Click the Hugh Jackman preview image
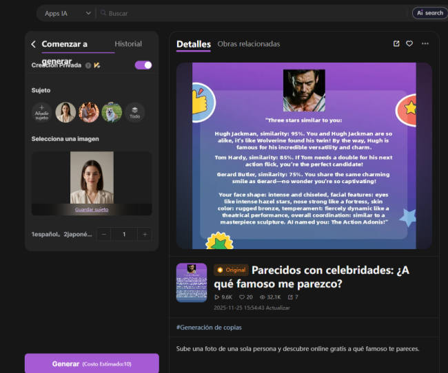This screenshot has height=373, width=448. point(304,90)
